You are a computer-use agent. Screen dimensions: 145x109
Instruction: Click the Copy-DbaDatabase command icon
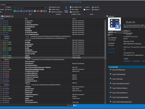point(111,74)
